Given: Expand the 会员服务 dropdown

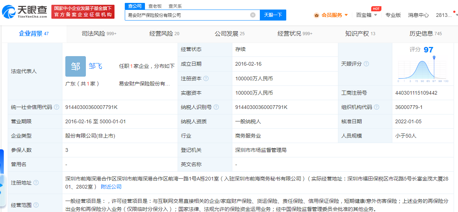Looking at the screenshot, I should pos(346,15).
